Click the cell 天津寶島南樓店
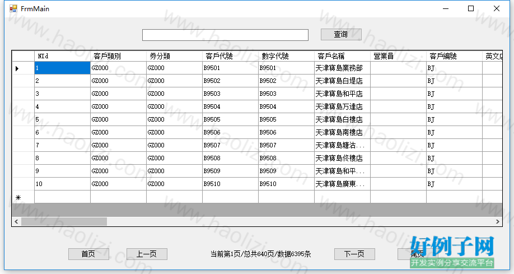Image resolution: width=514 pixels, height=274 pixels. pyautogui.click(x=343, y=132)
